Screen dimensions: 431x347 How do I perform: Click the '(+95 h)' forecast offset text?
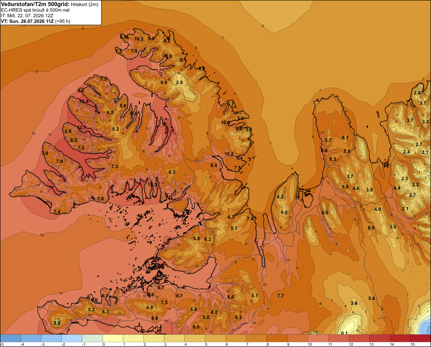tap(62, 21)
